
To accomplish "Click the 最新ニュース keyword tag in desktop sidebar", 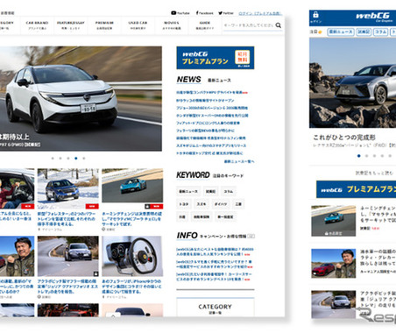I will tap(188, 191).
